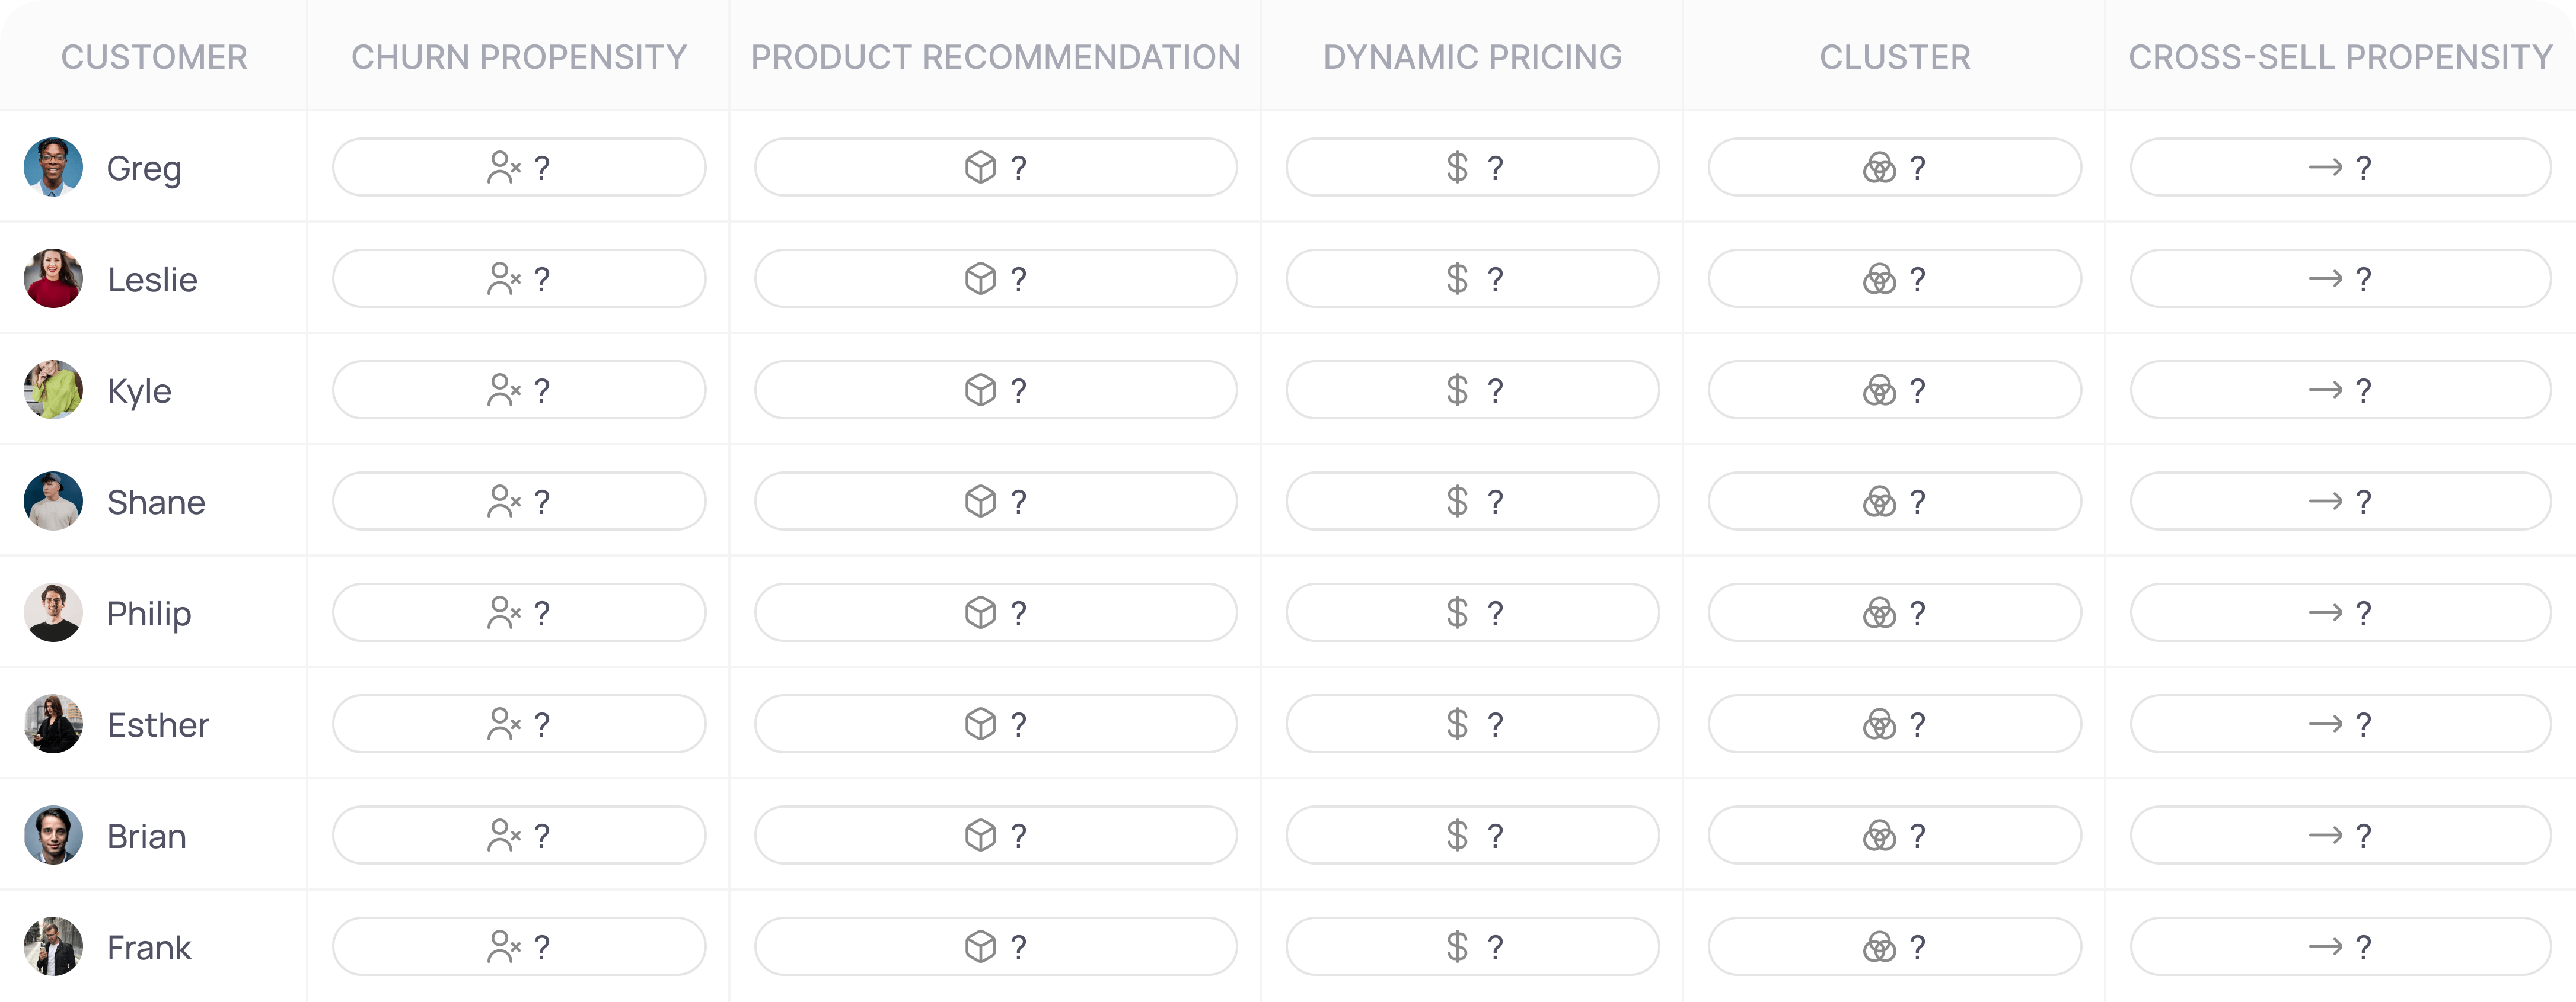
Task: Open Frank's cross-sell propensity pill
Action: pyautogui.click(x=2340, y=946)
